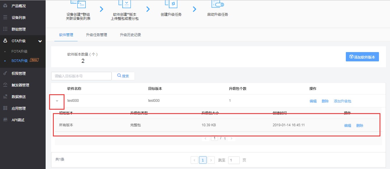The height and width of the screenshot is (169, 390).
Task: Click 编辑 for the 所有版本 package
Action: pos(348,126)
